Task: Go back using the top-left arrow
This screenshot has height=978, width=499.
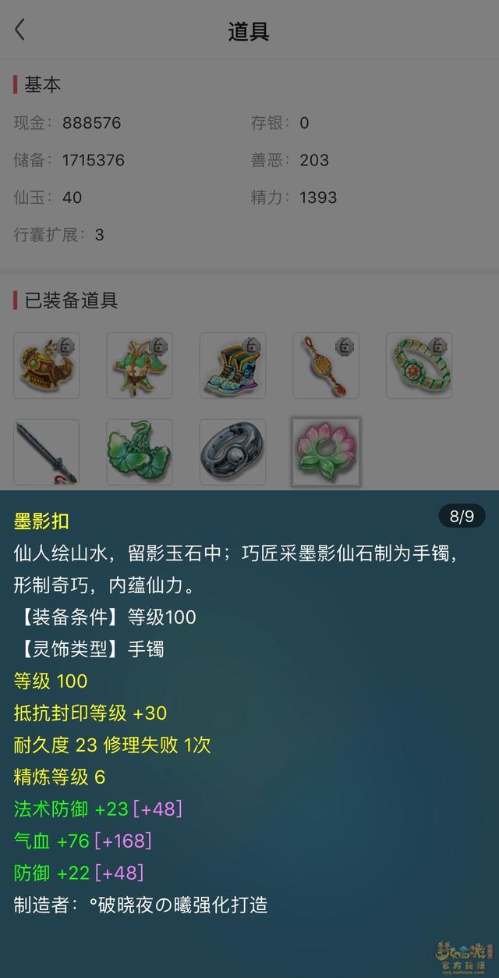Action: 20,30
